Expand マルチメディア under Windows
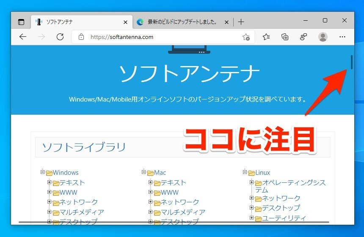This screenshot has height=237, width=364. (x=49, y=212)
